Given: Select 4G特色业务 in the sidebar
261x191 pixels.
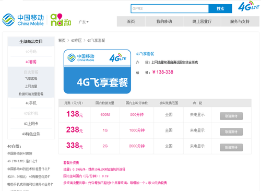Looking at the screenshot, I should [x=31, y=134].
